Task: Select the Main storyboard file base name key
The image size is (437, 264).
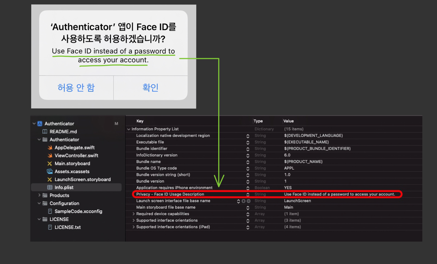Action: pos(166,207)
